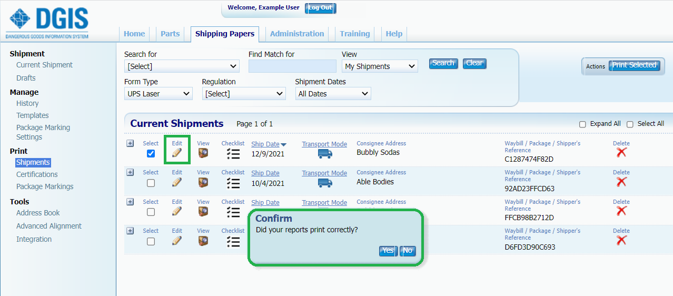Click the Log Out button
Image resolution: width=673 pixels, height=296 pixels.
click(320, 8)
